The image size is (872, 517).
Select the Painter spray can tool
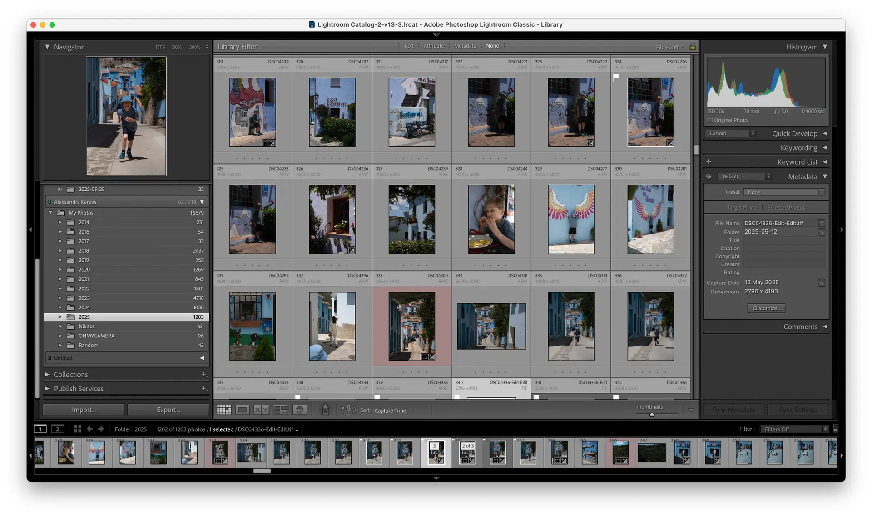[x=325, y=410]
